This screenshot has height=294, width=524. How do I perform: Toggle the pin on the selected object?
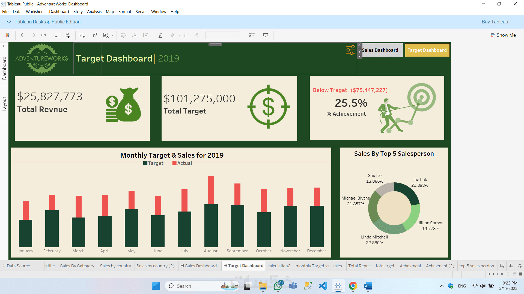click(359, 50)
